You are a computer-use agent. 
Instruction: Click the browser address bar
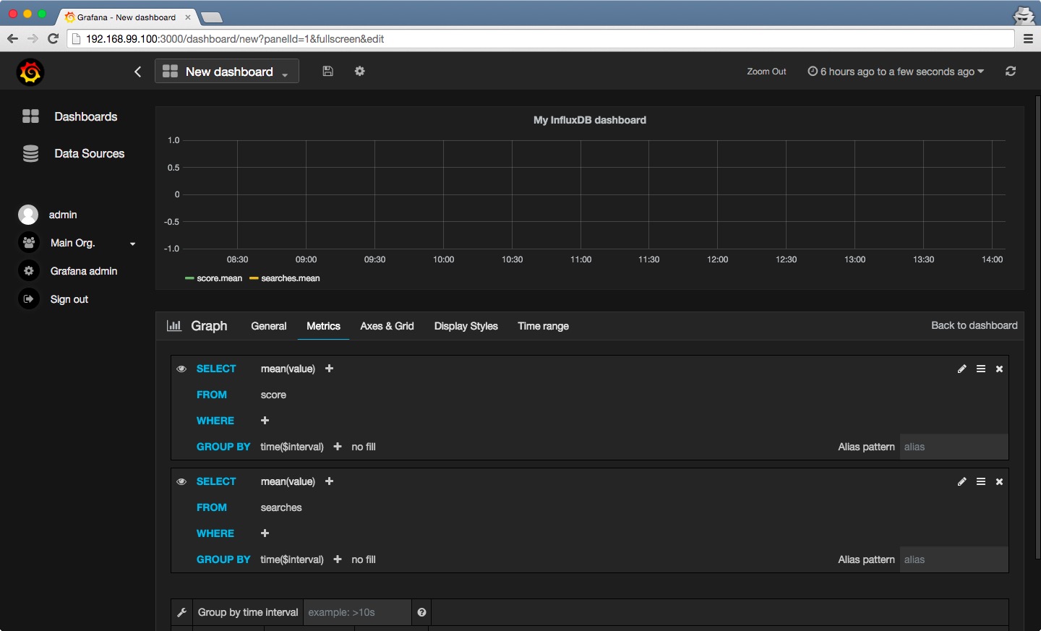[541, 39]
